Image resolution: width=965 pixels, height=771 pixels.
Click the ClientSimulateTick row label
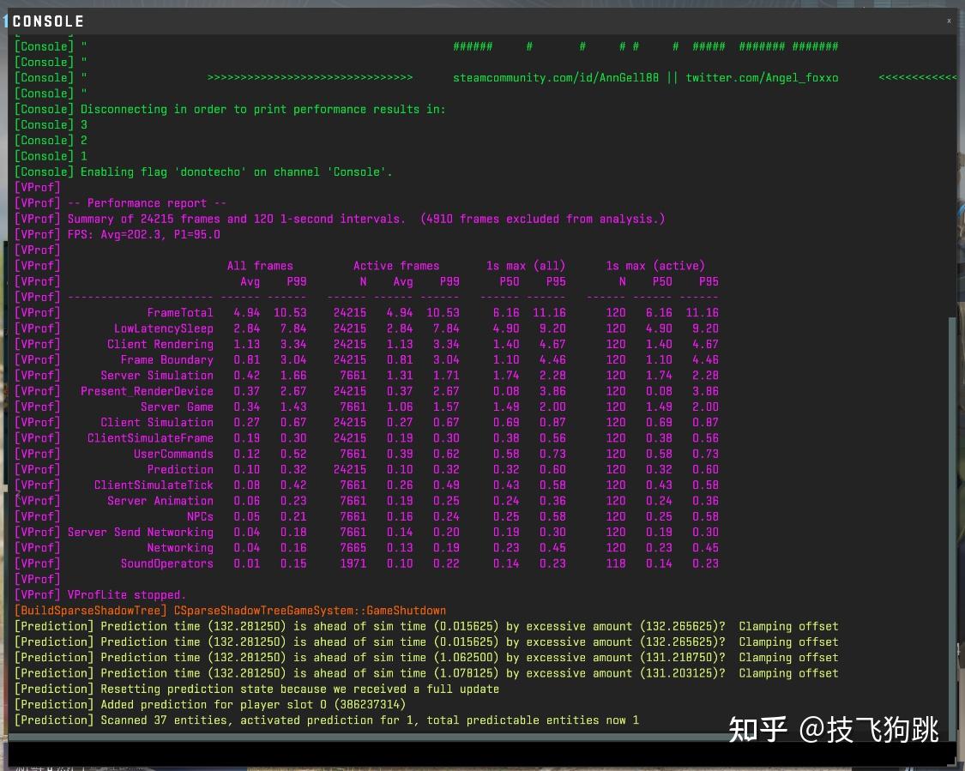(x=154, y=485)
